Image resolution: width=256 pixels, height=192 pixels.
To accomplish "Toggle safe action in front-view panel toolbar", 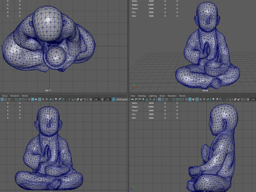I will [x=20, y=99].
